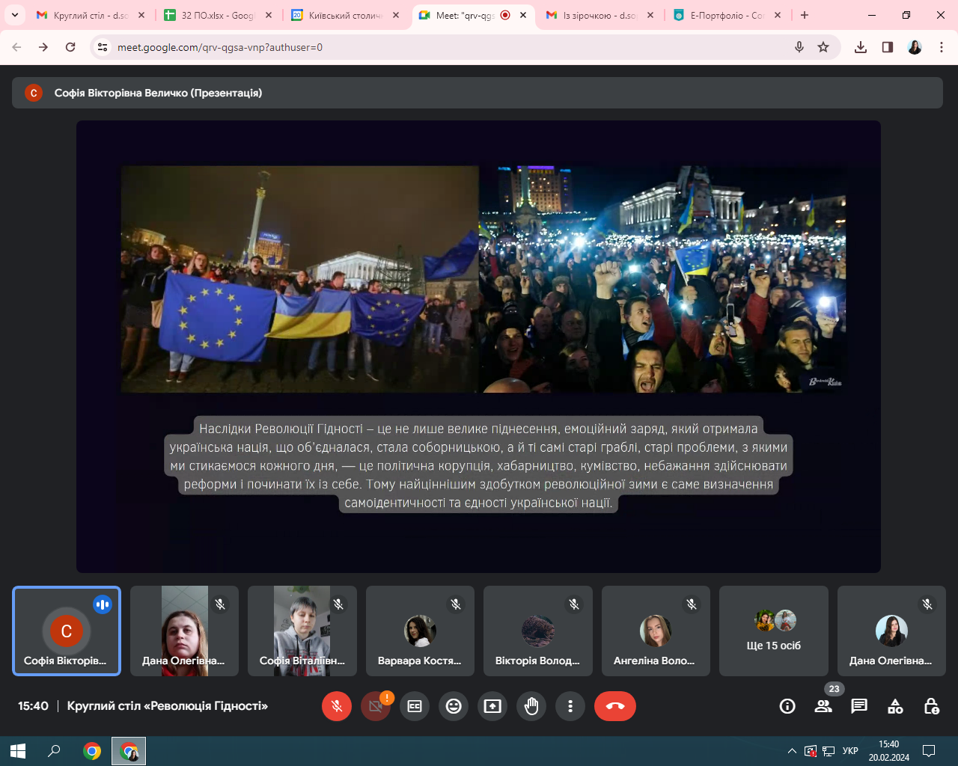Expand the tab search dropdown
Screen dimensions: 958x766
[15, 15]
